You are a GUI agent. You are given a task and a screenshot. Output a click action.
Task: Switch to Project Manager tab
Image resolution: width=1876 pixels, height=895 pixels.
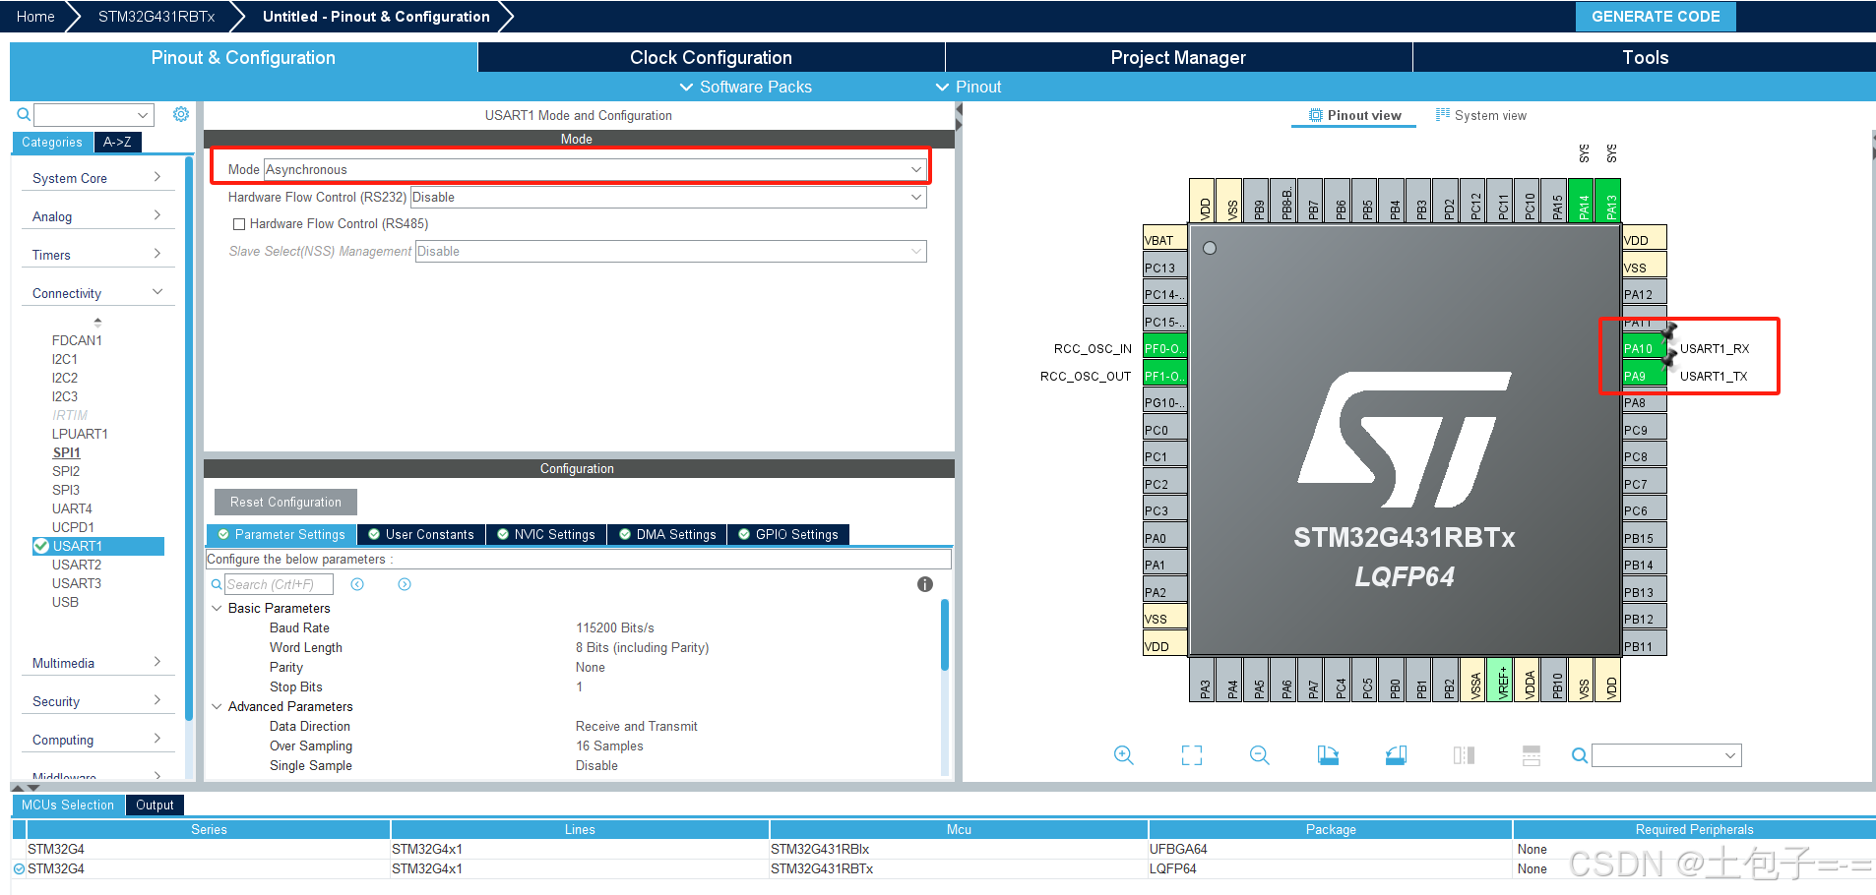1178,57
